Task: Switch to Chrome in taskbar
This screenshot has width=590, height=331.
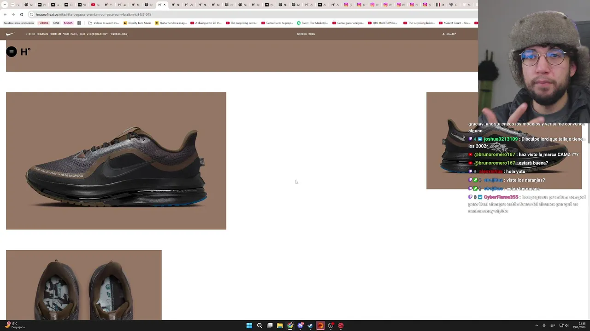Action: click(x=290, y=325)
